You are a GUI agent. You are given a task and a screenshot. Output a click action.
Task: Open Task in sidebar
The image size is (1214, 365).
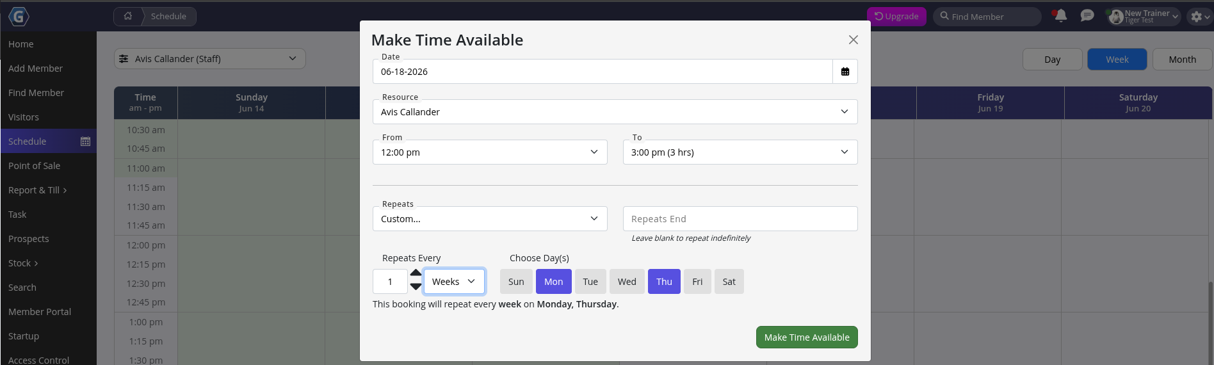tap(17, 215)
